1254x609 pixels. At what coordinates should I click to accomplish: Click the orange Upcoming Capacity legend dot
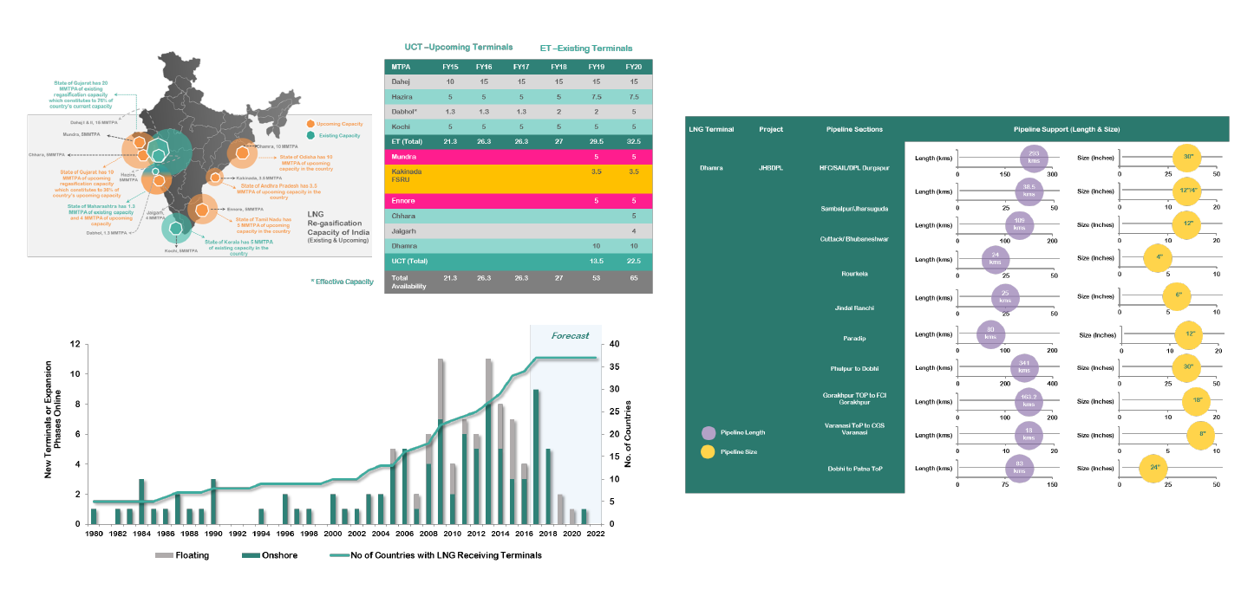coord(310,125)
